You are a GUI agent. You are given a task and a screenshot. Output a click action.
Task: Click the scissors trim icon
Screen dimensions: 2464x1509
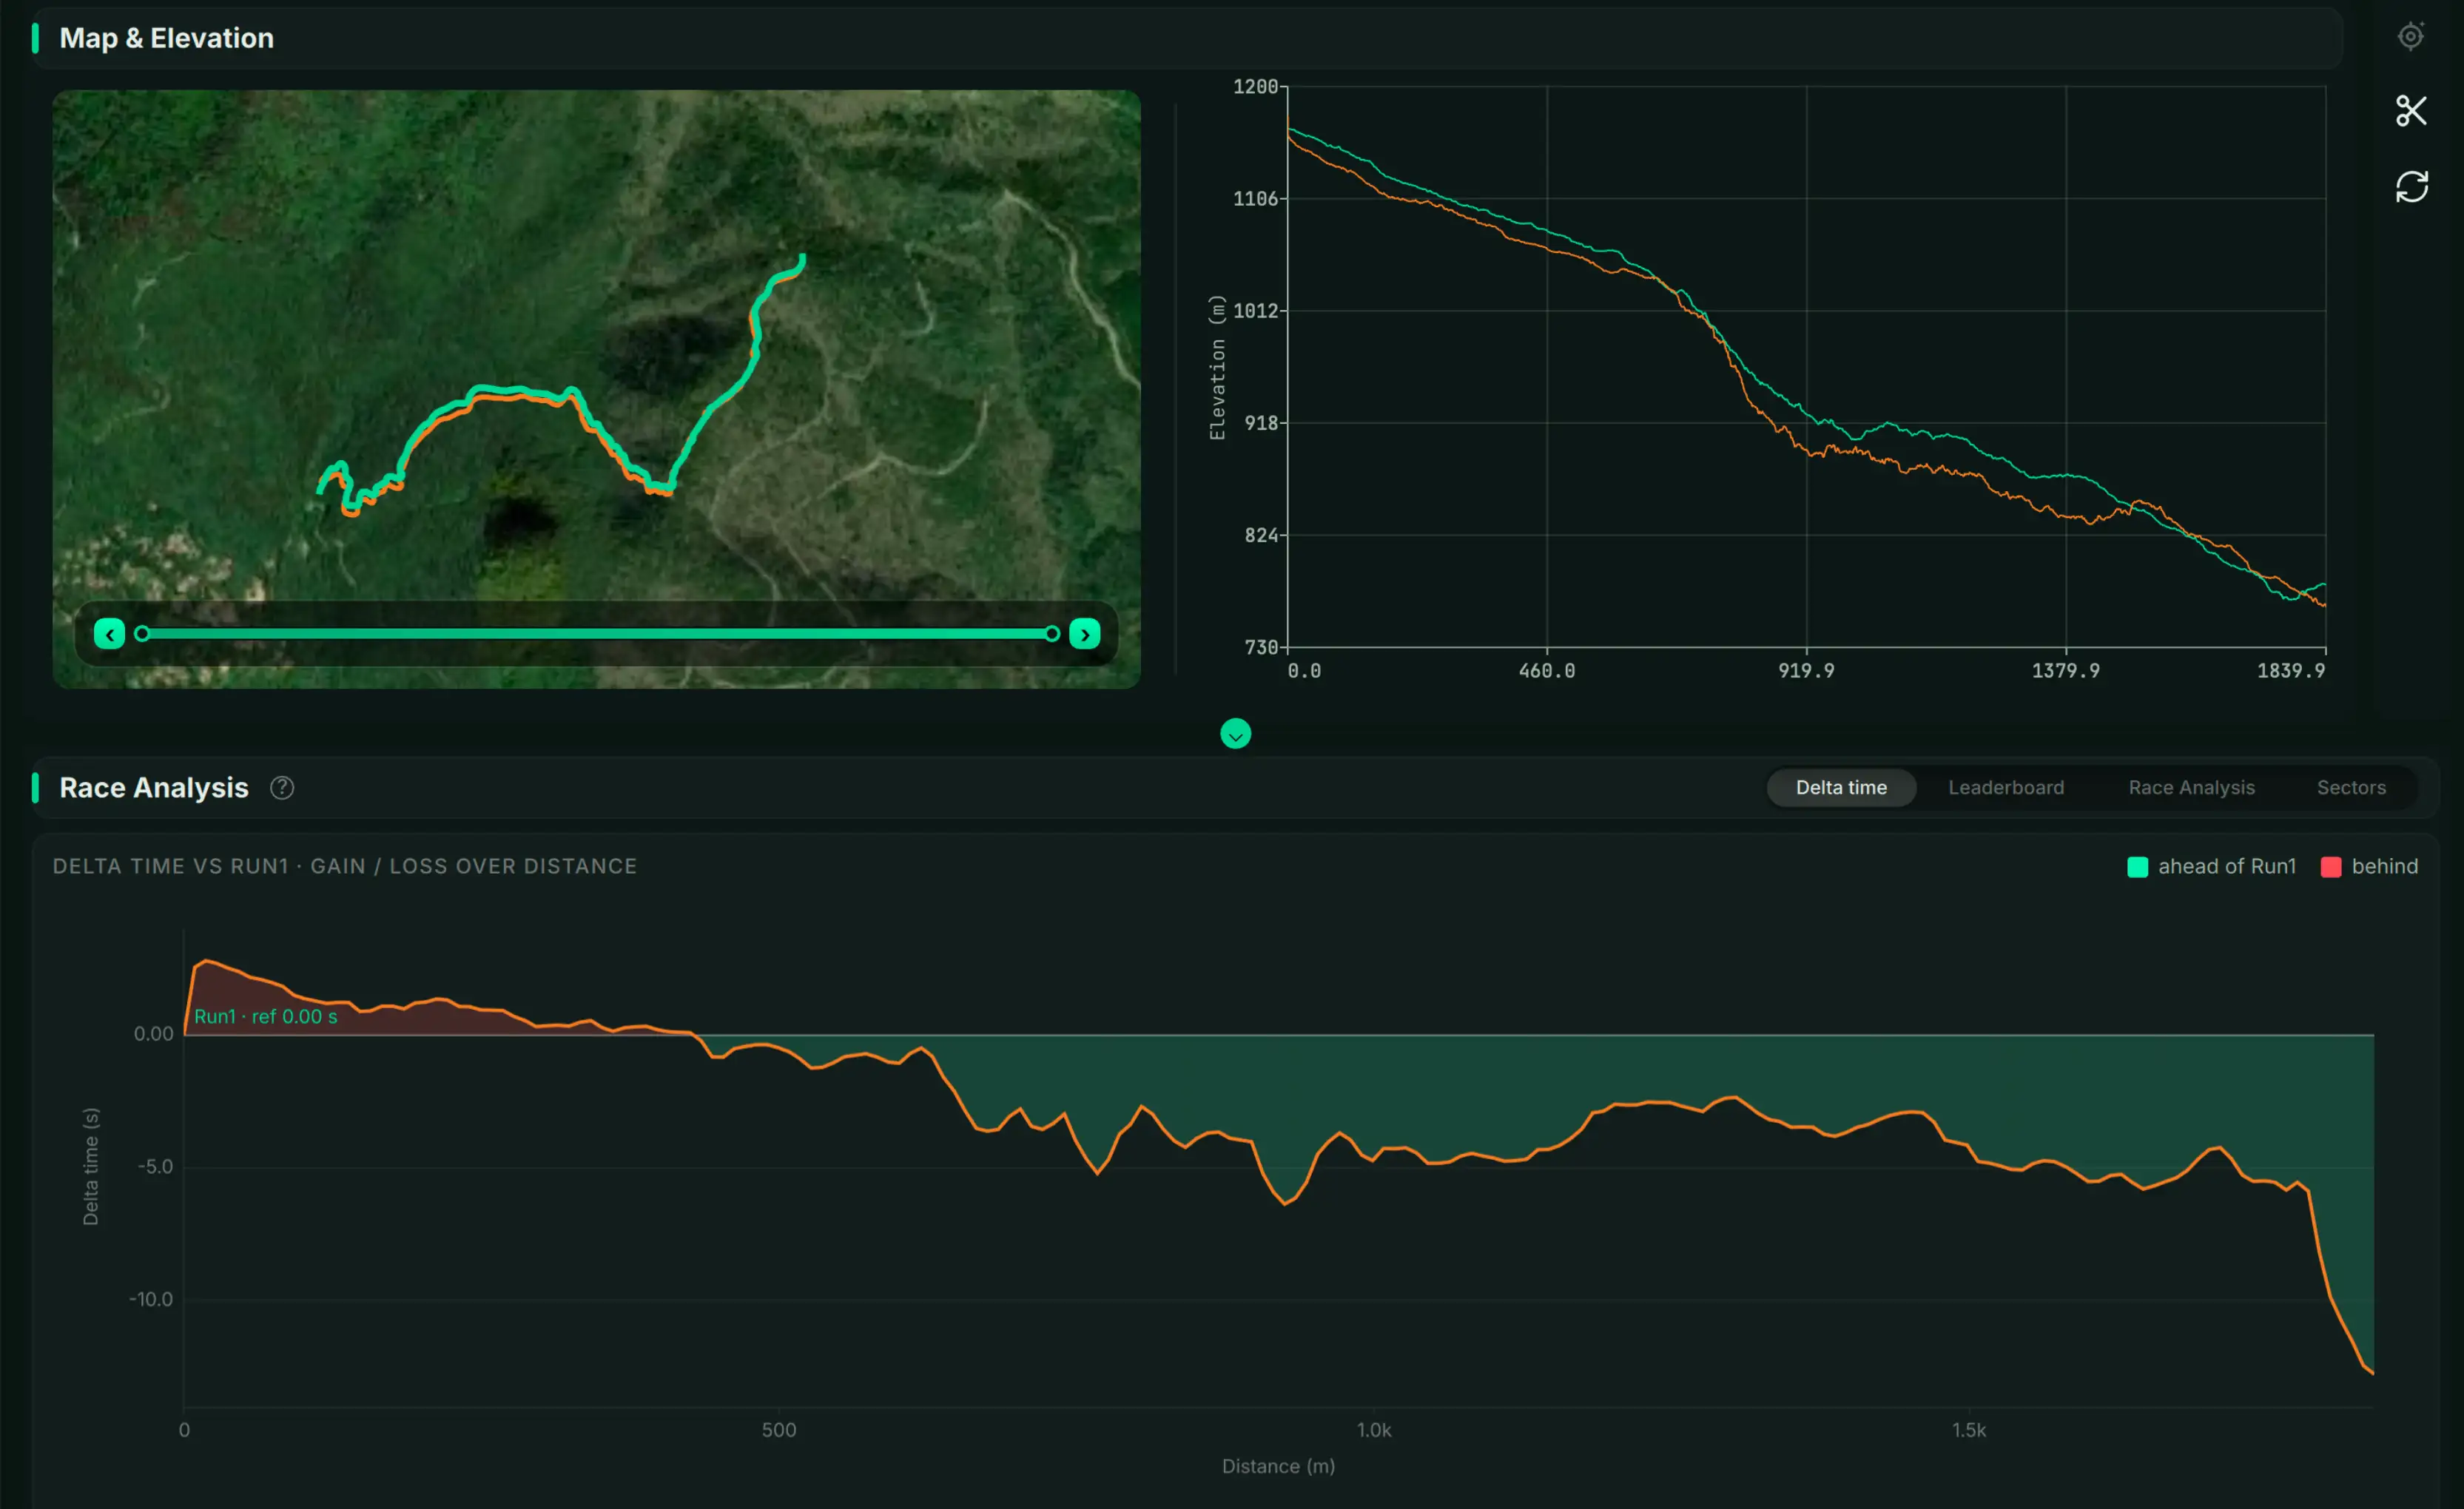coord(2411,110)
